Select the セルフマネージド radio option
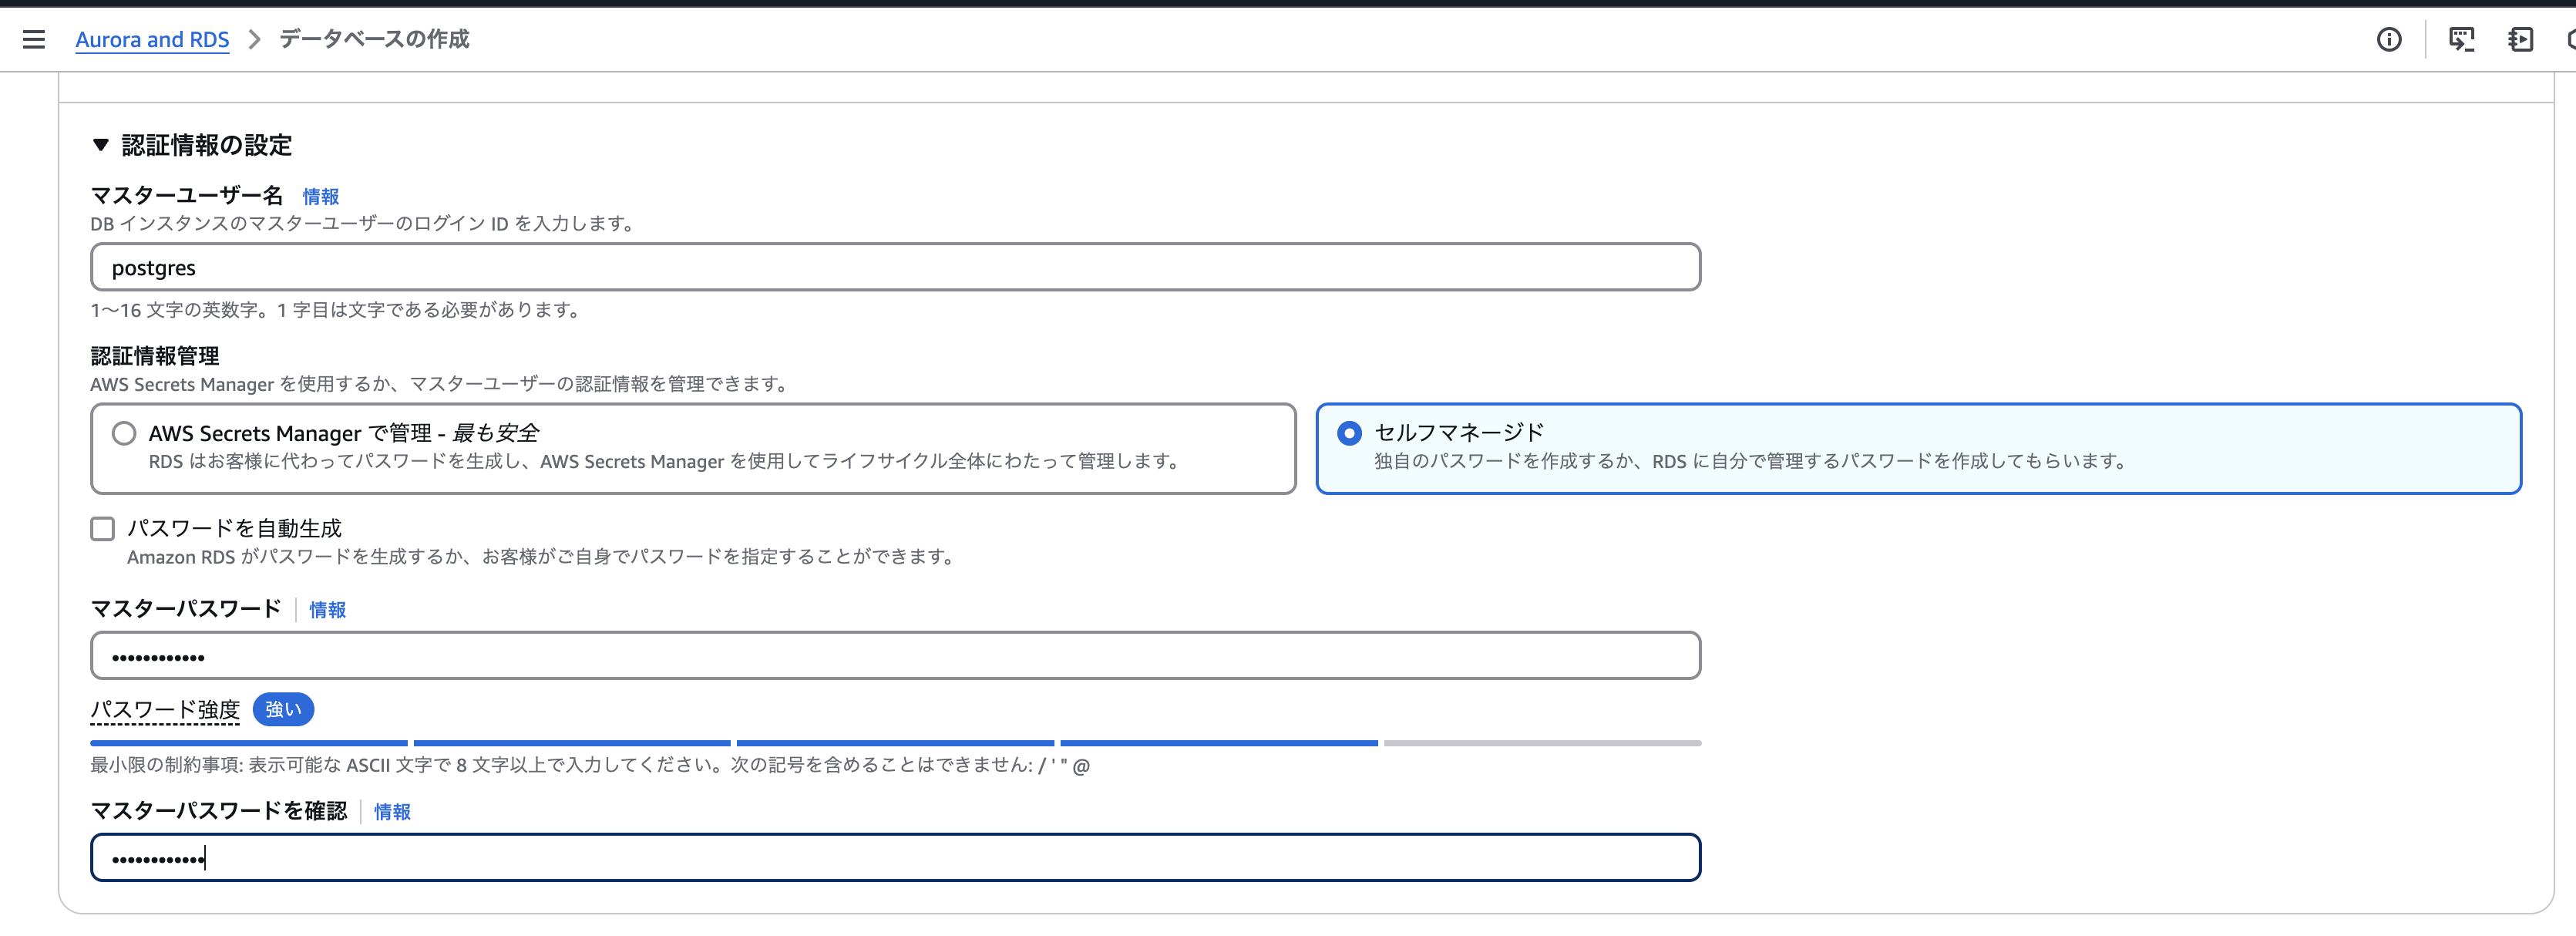Image resolution: width=2576 pixels, height=936 pixels. (x=1349, y=433)
